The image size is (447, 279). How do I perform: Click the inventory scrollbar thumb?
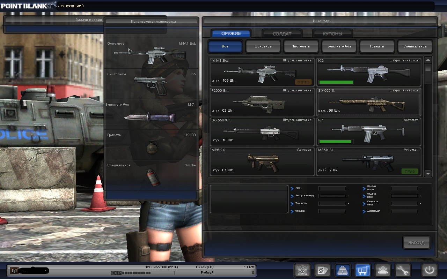click(x=428, y=74)
